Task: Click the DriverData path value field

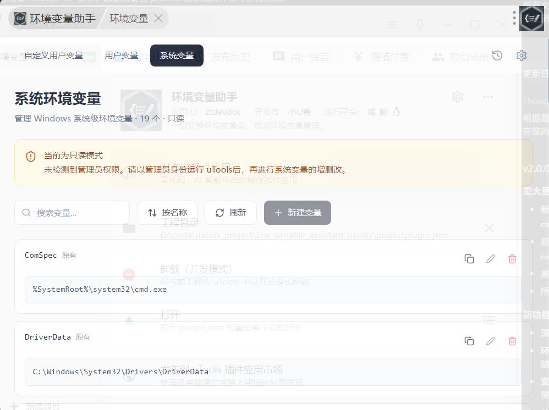Action: pos(273,372)
